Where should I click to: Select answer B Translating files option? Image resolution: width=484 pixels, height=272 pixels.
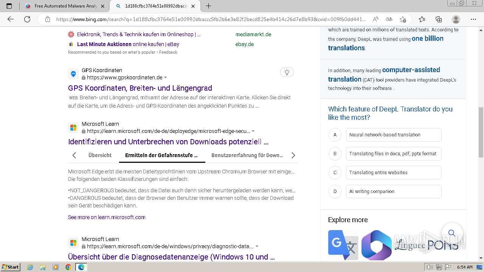[394, 154]
